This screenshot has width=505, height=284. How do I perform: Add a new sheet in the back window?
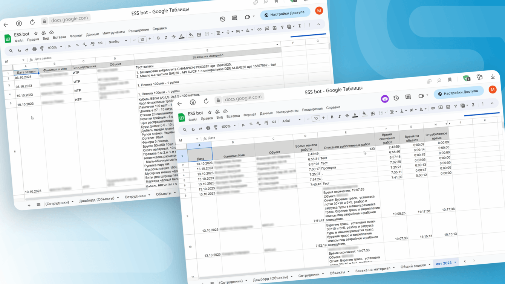[x=29, y=205]
